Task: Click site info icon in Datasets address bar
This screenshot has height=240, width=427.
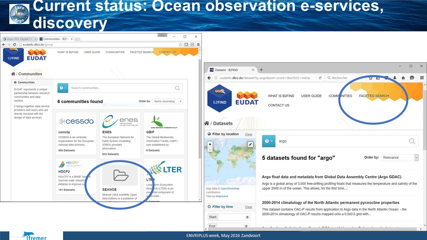Action: pyautogui.click(x=217, y=78)
